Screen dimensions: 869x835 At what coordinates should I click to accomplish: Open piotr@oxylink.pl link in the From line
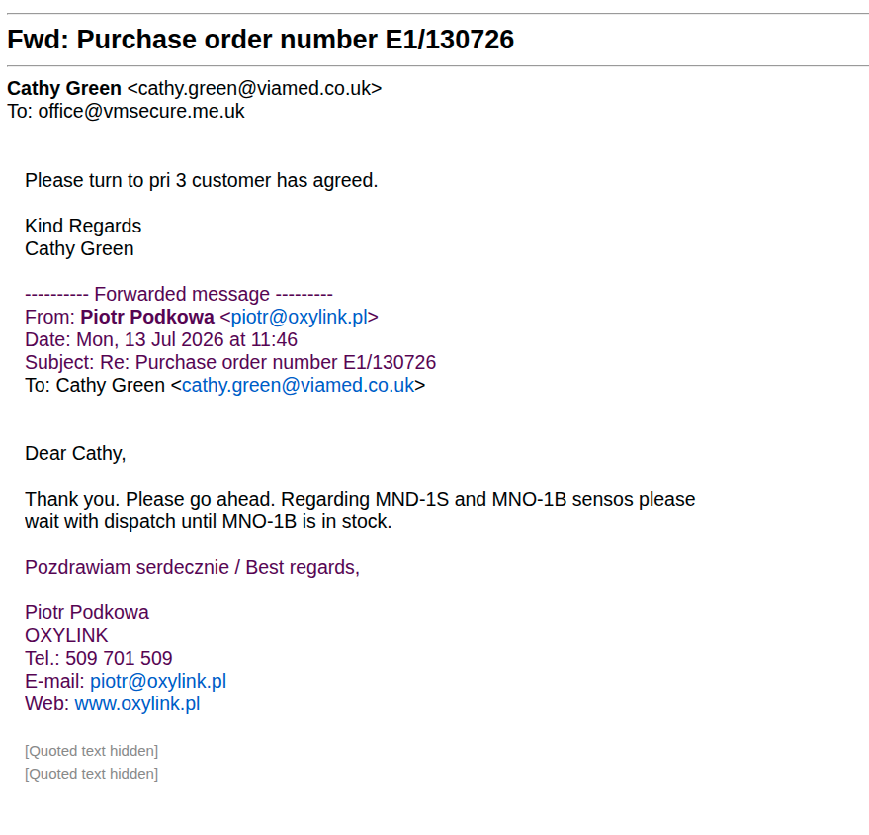tap(300, 318)
